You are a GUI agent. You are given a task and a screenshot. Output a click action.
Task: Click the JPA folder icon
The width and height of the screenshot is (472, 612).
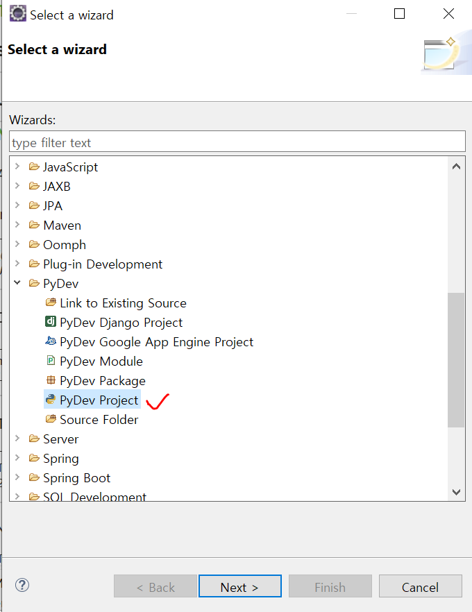pyautogui.click(x=34, y=205)
